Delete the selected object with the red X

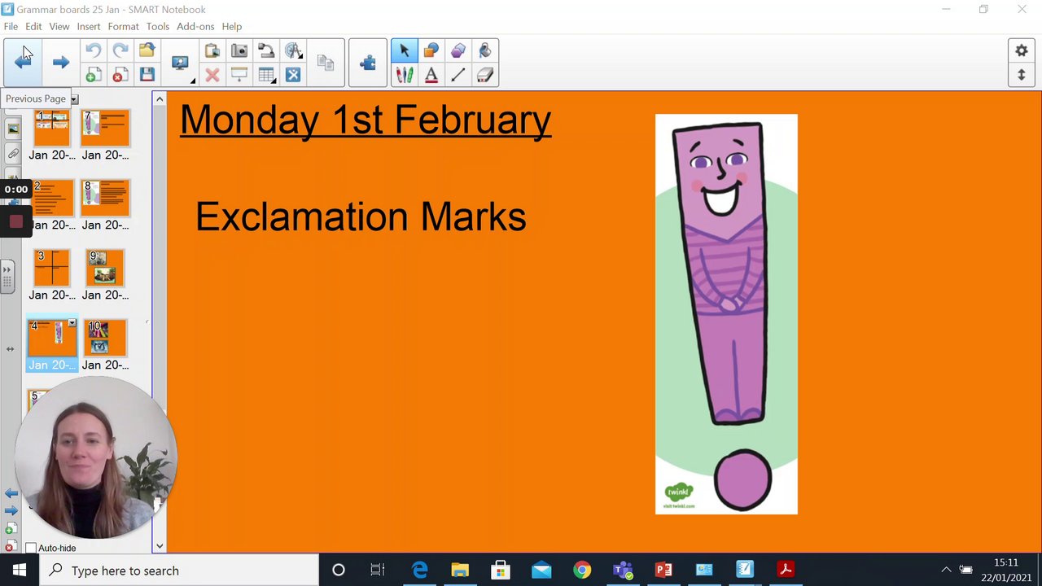click(x=212, y=75)
